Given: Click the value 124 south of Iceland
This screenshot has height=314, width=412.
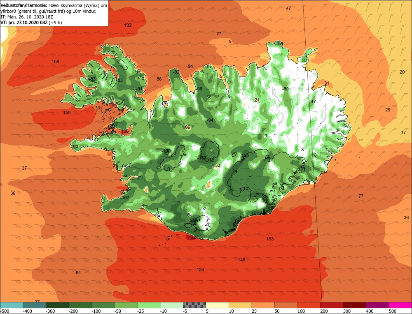Looking at the screenshot, I should (200, 270).
